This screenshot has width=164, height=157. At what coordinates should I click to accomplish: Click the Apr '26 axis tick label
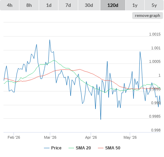click(91, 137)
